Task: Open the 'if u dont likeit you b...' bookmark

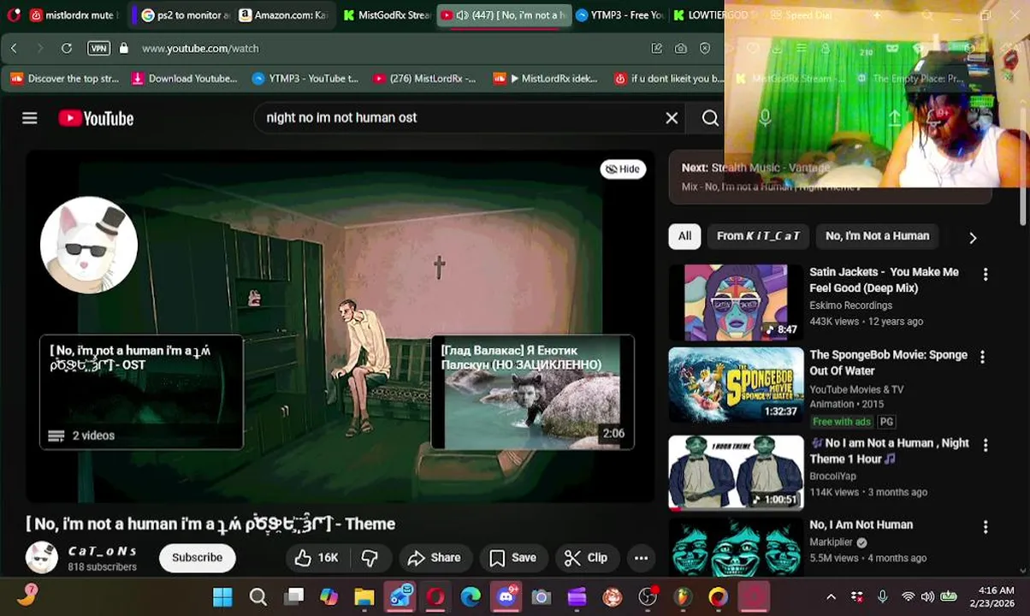Action: (x=669, y=79)
